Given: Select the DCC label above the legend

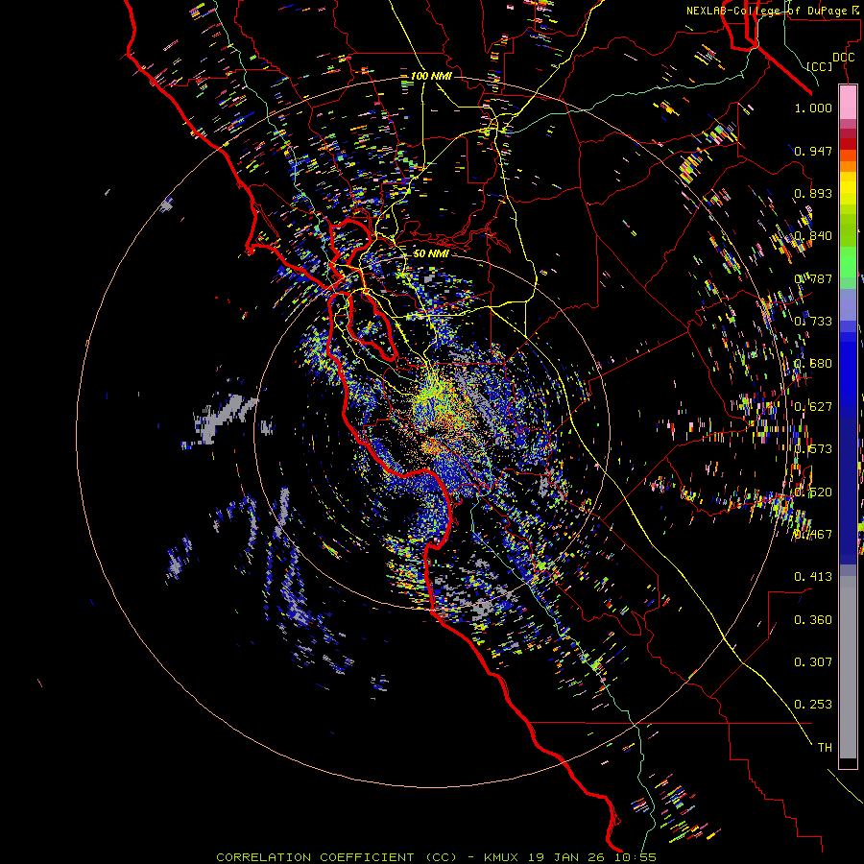Looking at the screenshot, I should (x=844, y=58).
